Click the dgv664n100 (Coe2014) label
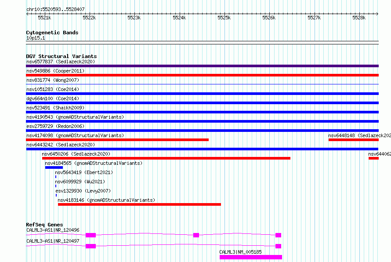This screenshot has height=262, width=391. click(53, 98)
